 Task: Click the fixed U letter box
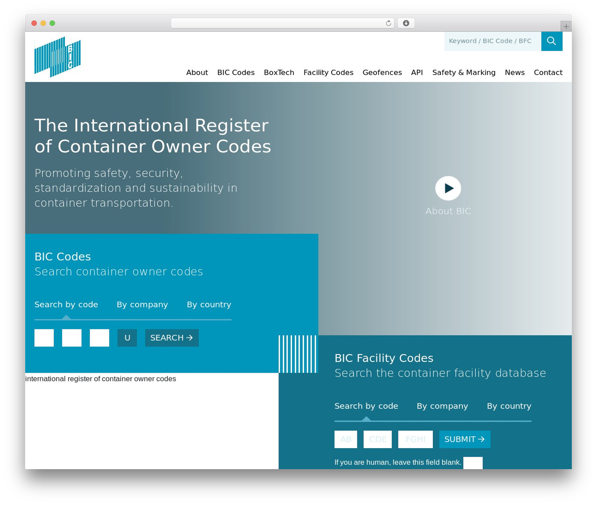[x=127, y=338]
